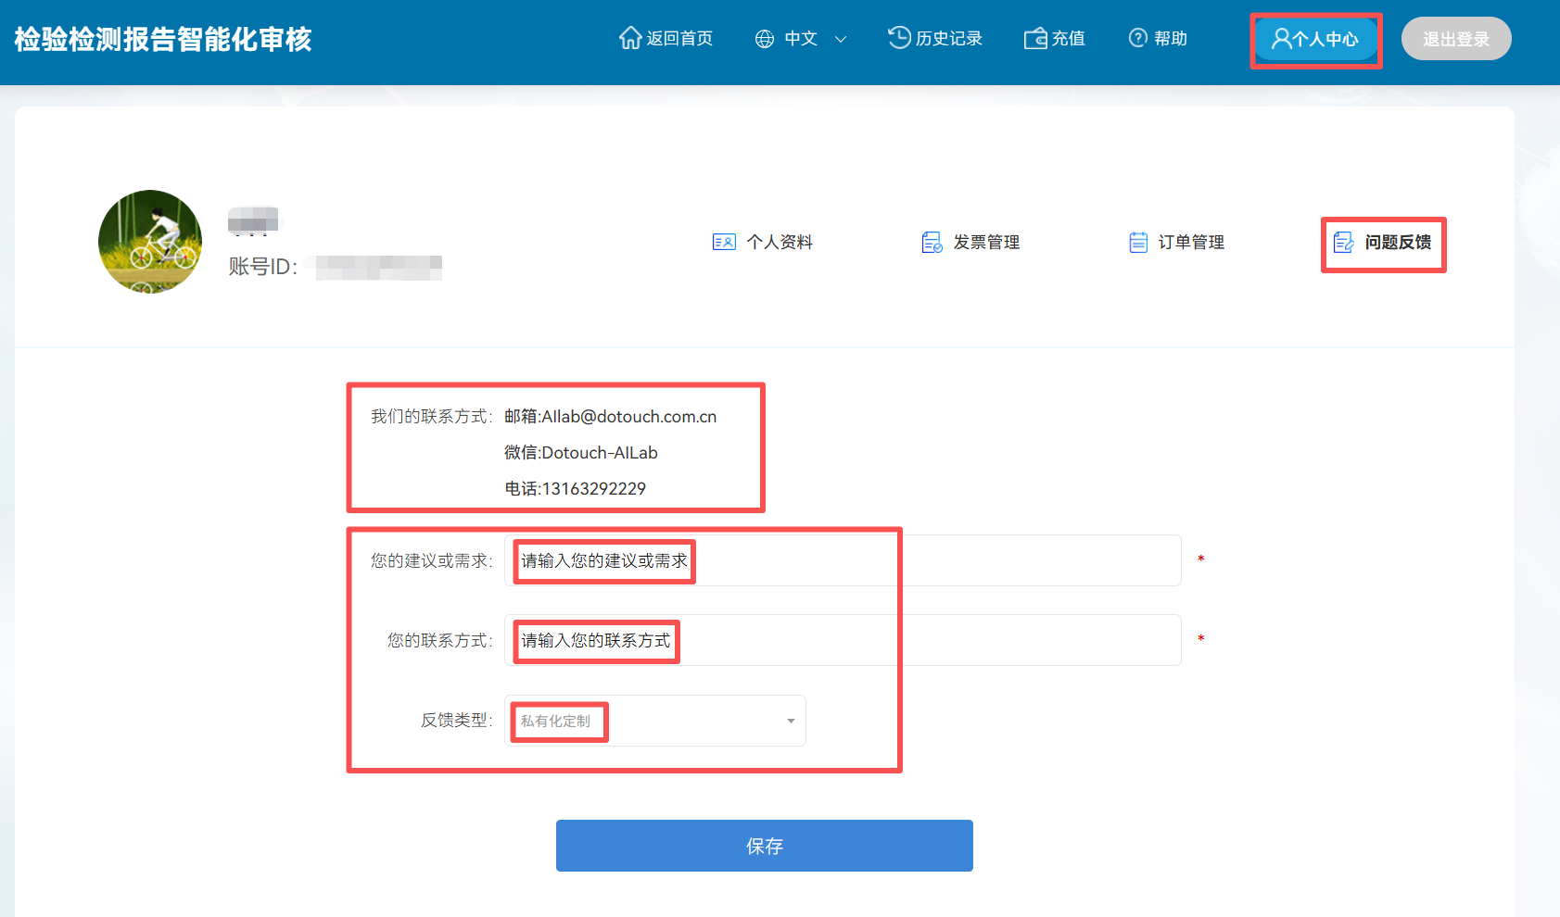
Task: Click the 退出登录 button
Action: [x=1455, y=39]
